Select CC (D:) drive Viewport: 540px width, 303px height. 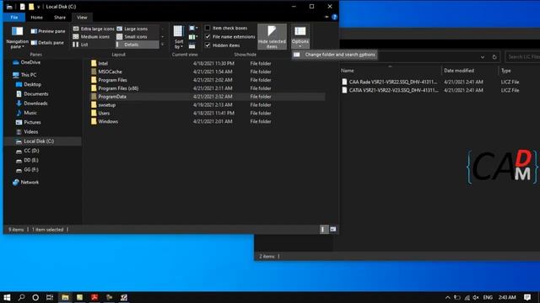(28, 151)
